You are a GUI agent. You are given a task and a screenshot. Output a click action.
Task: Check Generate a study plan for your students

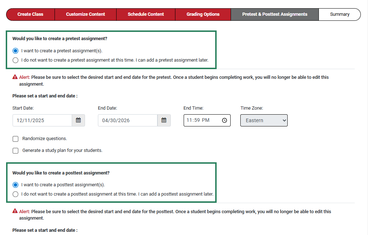[x=15, y=150]
